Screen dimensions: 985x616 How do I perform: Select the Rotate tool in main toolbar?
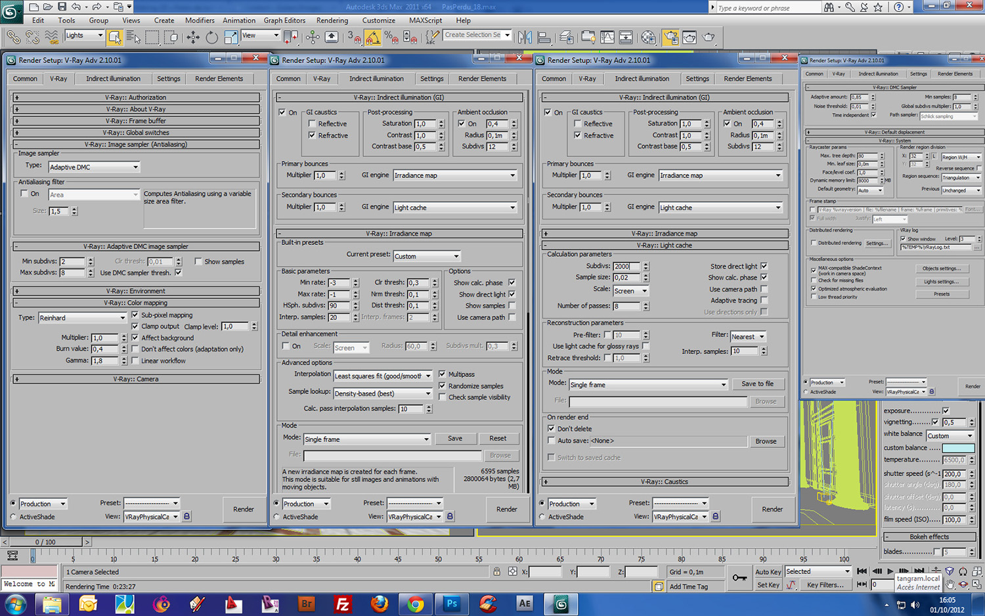point(211,37)
